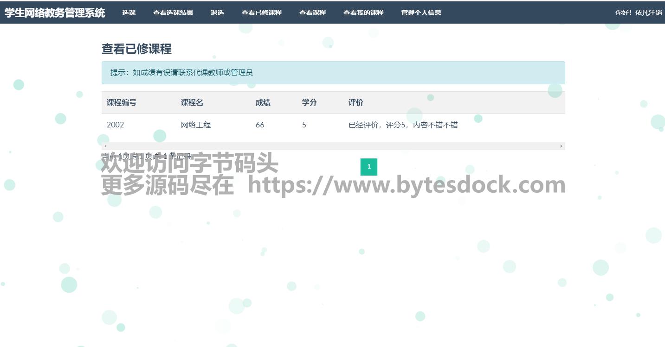
Task: Select the 网络工程 course name cell
Action: coord(196,125)
